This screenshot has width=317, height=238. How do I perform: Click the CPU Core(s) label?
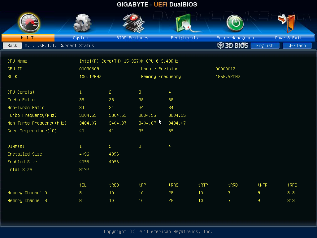coord(21,92)
